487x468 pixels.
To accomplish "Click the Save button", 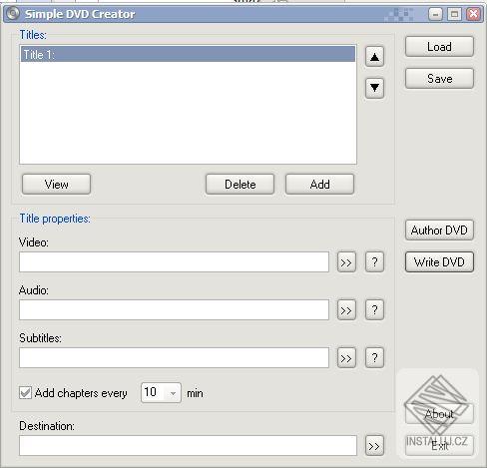I will [x=439, y=79].
